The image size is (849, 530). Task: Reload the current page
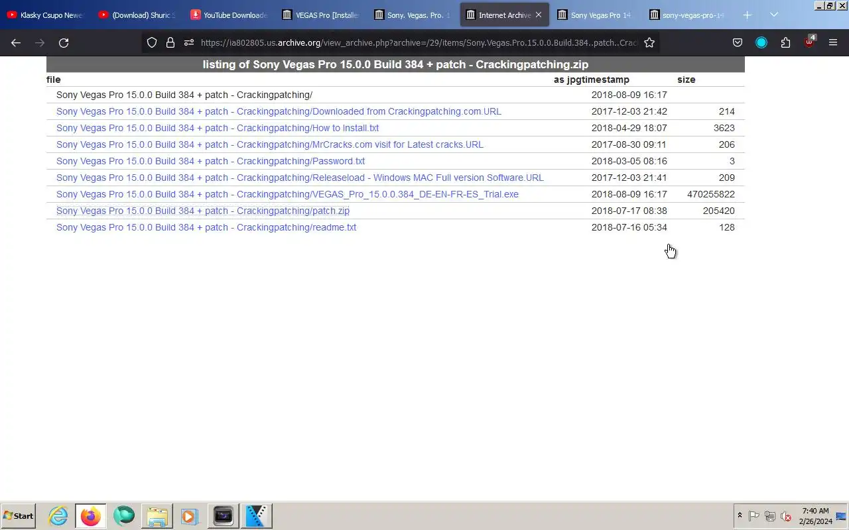[64, 42]
